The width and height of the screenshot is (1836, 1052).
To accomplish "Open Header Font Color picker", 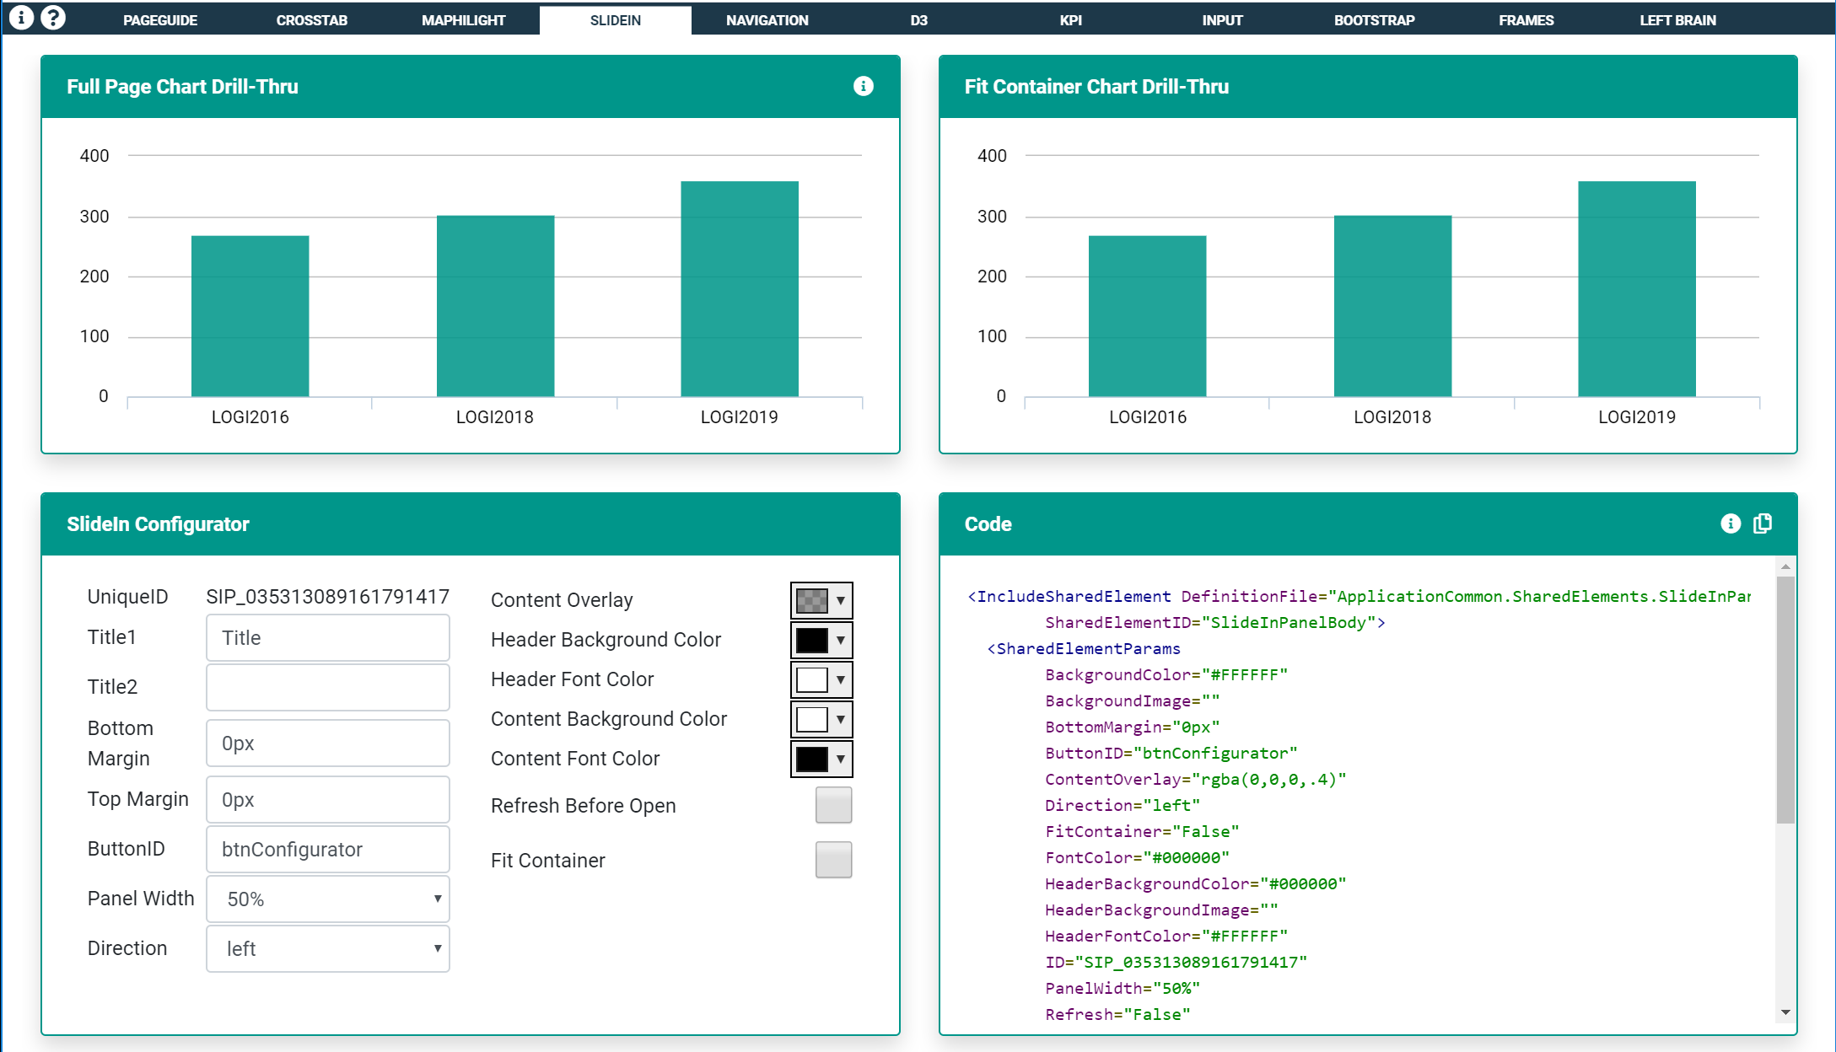I will 821,679.
